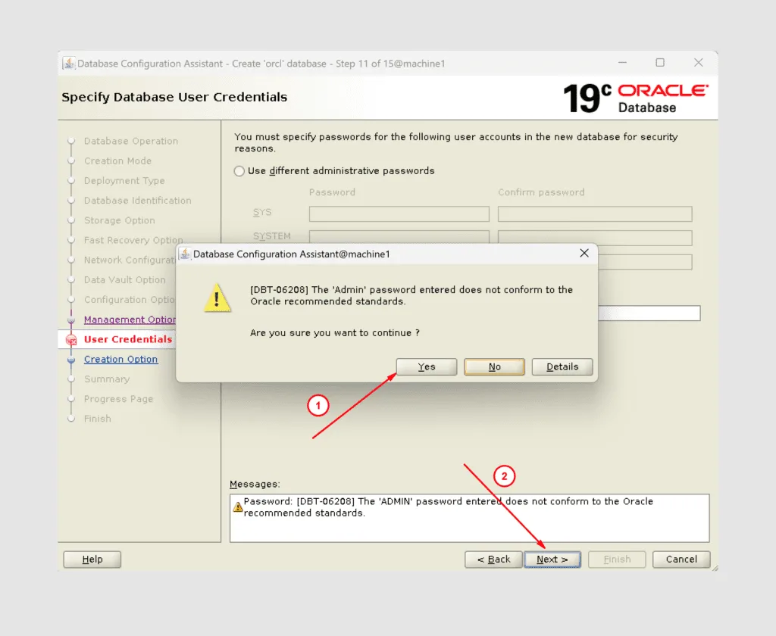Click the Progress Page step
This screenshot has width=776, height=636.
tap(118, 398)
